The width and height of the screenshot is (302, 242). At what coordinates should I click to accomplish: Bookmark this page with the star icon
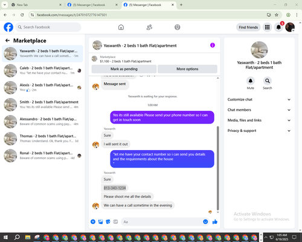coord(277,15)
